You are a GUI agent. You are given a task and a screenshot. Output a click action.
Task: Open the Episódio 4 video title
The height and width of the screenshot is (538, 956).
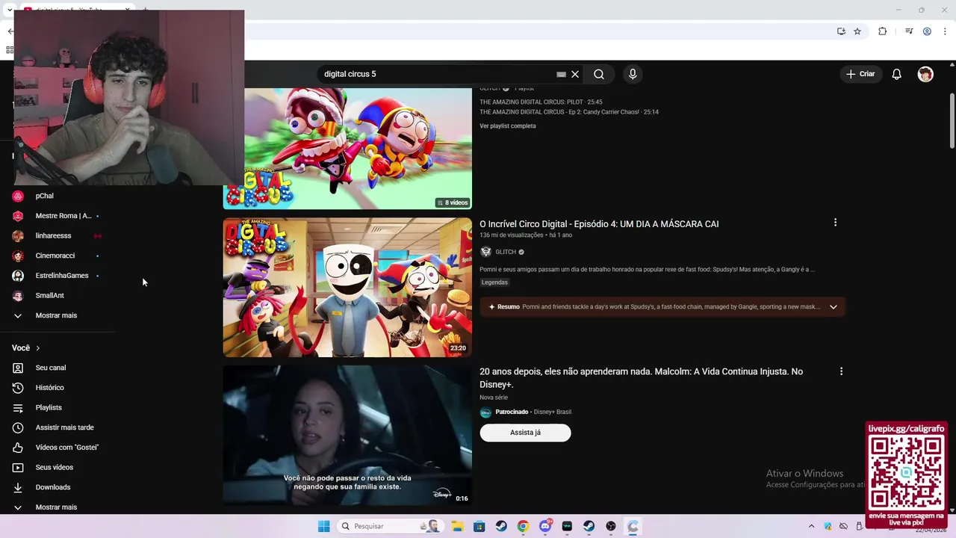pyautogui.click(x=599, y=224)
